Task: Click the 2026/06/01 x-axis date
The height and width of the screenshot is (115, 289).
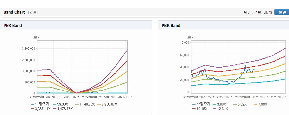Action: click(x=279, y=97)
